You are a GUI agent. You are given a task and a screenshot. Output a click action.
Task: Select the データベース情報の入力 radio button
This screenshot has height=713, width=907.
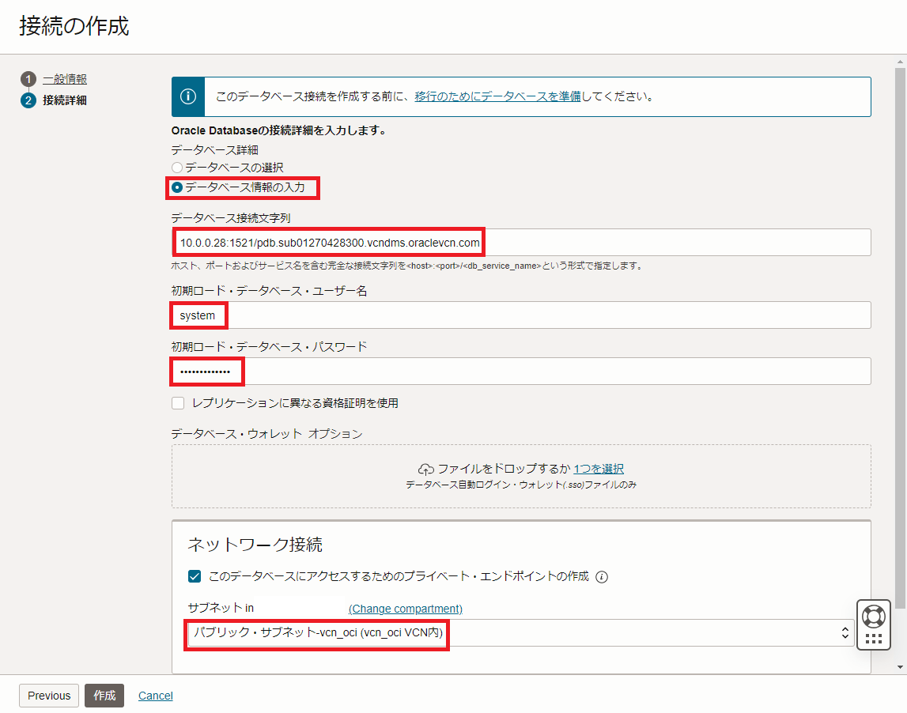tap(180, 188)
